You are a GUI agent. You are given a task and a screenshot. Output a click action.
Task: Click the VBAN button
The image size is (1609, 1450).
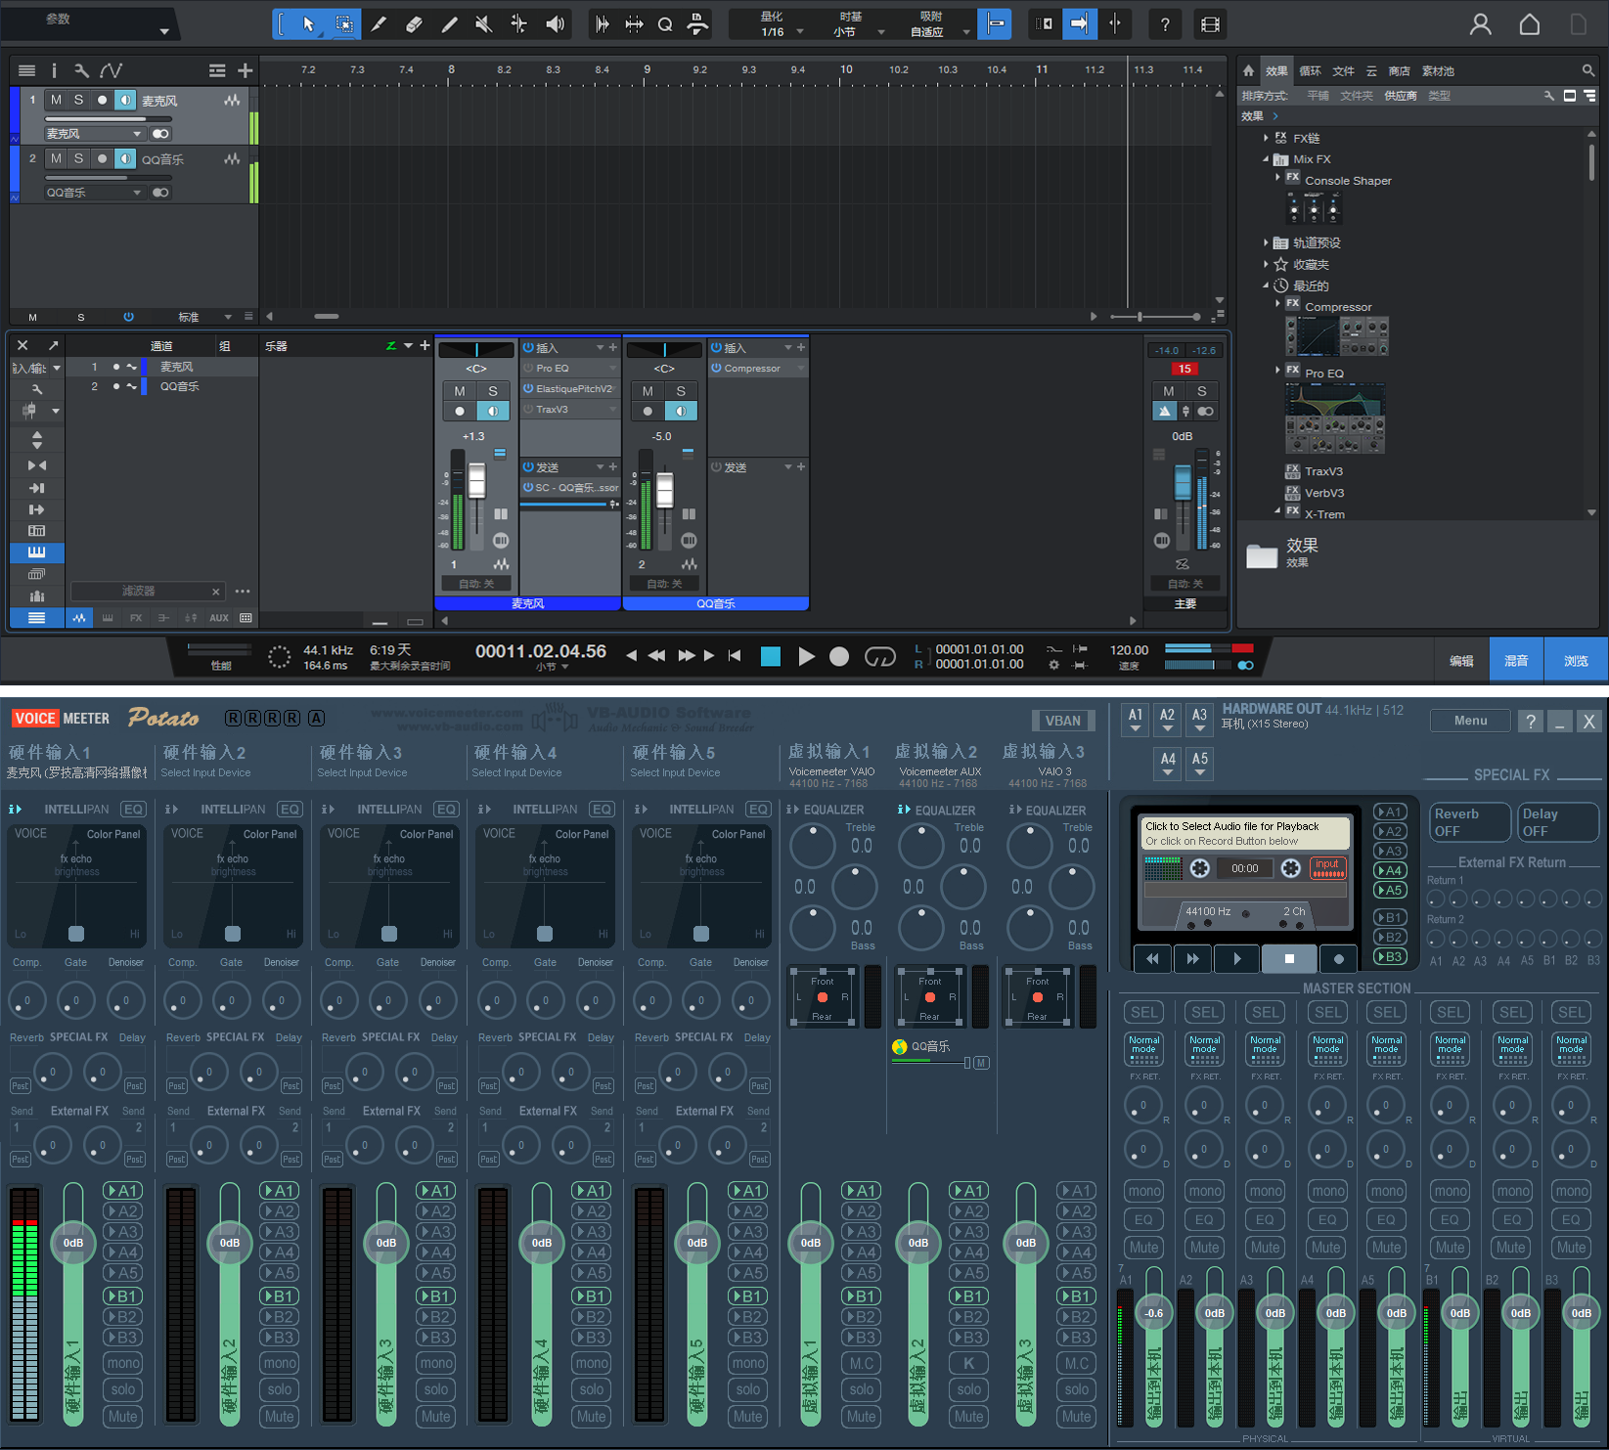pos(1062,721)
